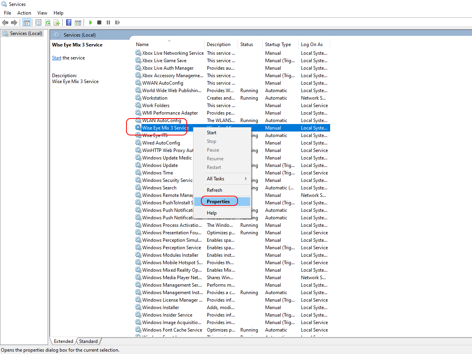
Task: Click the Properties toolbar icon
Action: pos(38,23)
